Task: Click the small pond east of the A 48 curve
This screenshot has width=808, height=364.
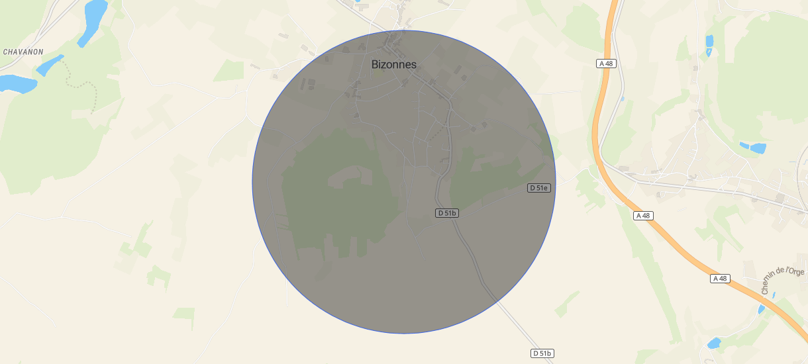Action: pyautogui.click(x=753, y=148)
